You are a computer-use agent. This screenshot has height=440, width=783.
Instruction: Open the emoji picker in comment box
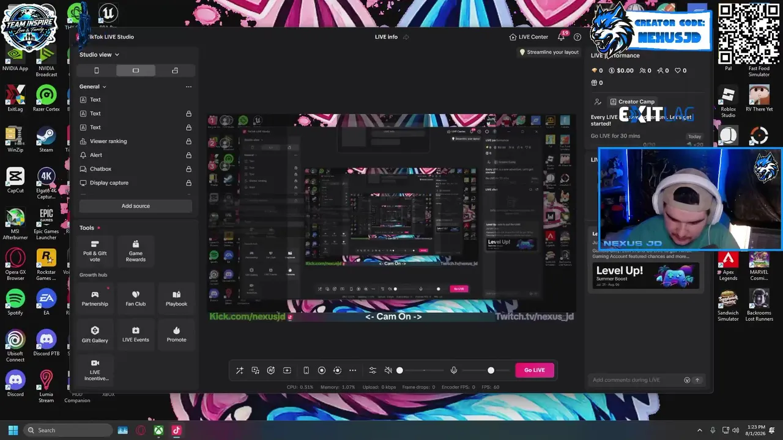pyautogui.click(x=687, y=380)
